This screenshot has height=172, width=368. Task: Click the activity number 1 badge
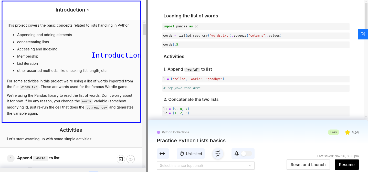(11, 159)
